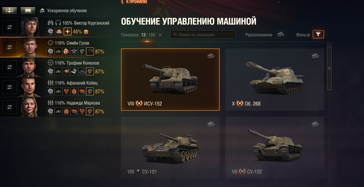Image resolution: width=364 pixels, height=187 pixels.
Task: Toggle the Расположение hangar button
Action: [280, 34]
